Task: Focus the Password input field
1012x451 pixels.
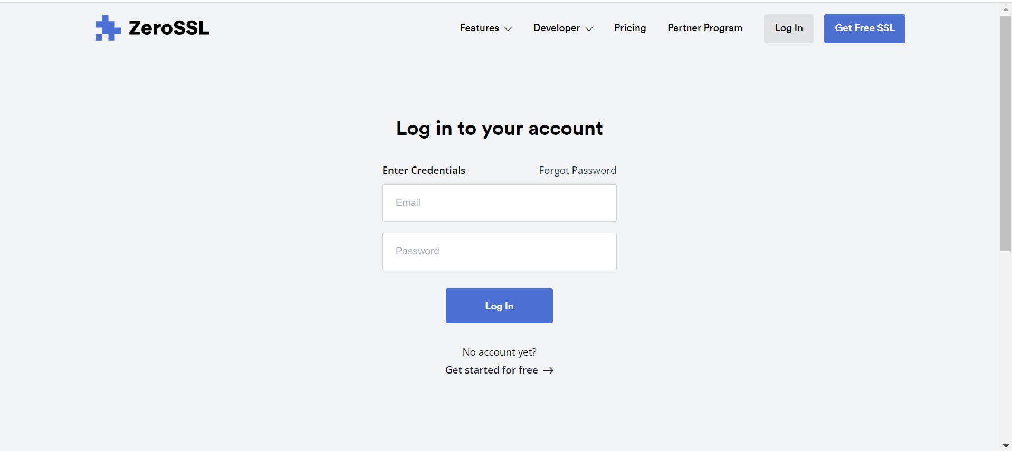Action: (x=499, y=251)
